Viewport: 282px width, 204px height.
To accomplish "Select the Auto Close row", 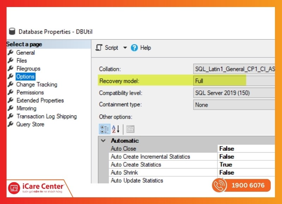I will [192, 148].
